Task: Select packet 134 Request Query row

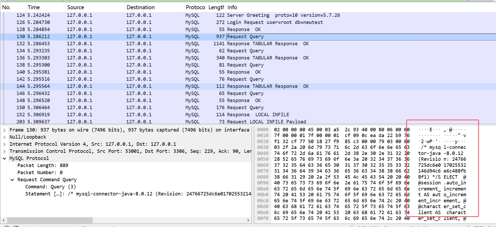Action: [x=248, y=51]
